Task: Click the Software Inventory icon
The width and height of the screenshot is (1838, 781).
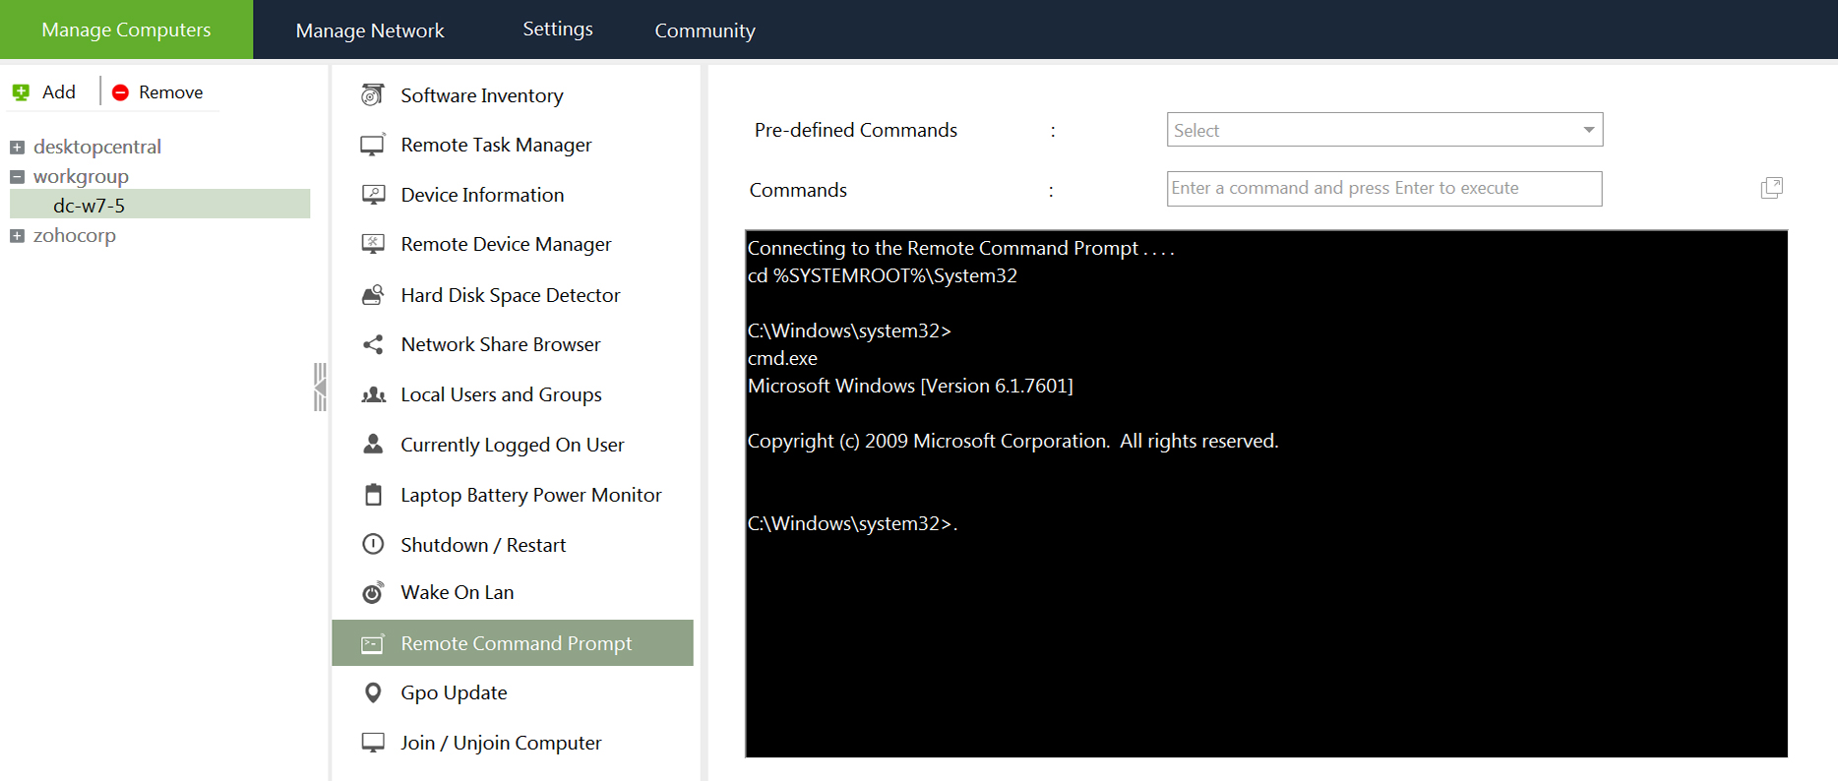Action: (373, 94)
